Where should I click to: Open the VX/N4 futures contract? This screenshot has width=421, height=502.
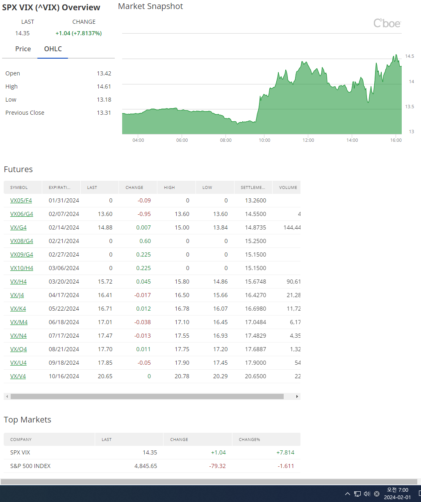point(18,336)
